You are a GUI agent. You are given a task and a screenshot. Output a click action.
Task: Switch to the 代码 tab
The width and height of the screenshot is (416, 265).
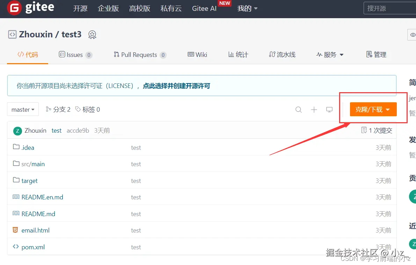[28, 55]
